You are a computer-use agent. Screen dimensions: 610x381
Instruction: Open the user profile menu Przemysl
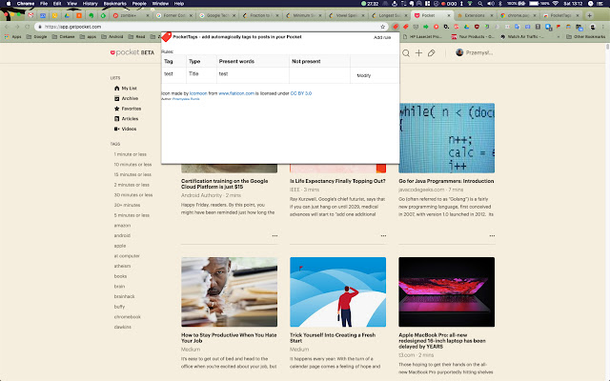point(477,53)
